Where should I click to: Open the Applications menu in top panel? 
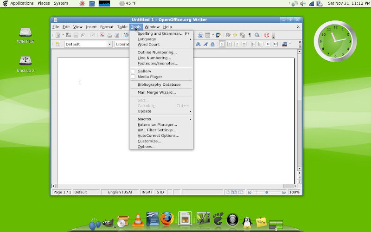click(x=21, y=3)
